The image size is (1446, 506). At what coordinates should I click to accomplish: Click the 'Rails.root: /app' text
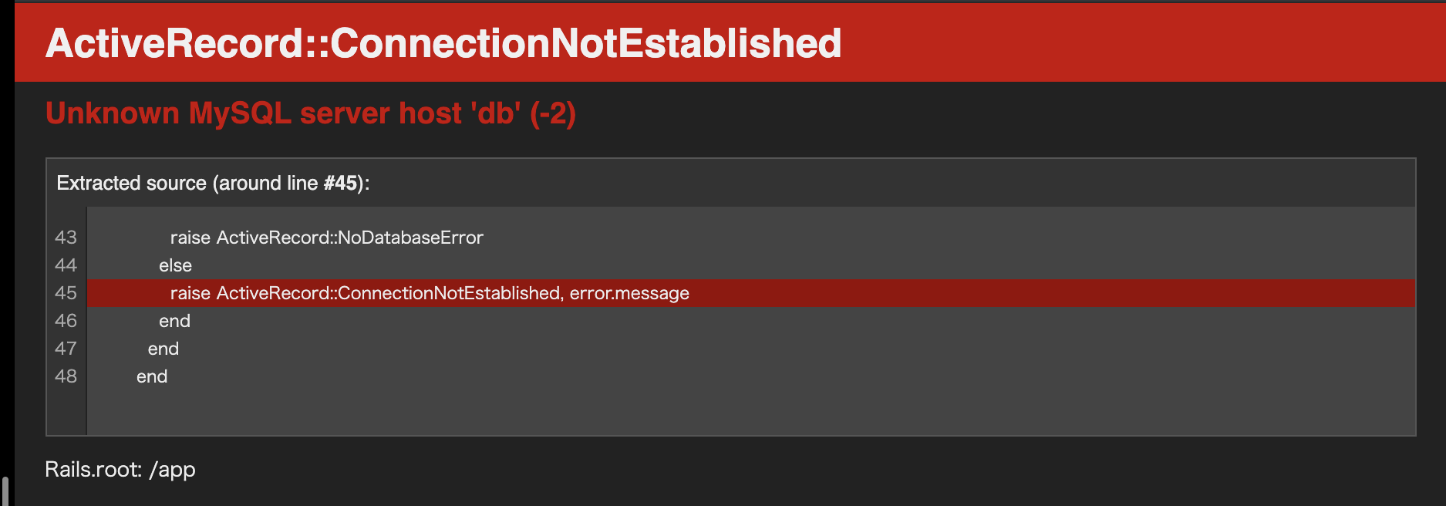(x=120, y=470)
